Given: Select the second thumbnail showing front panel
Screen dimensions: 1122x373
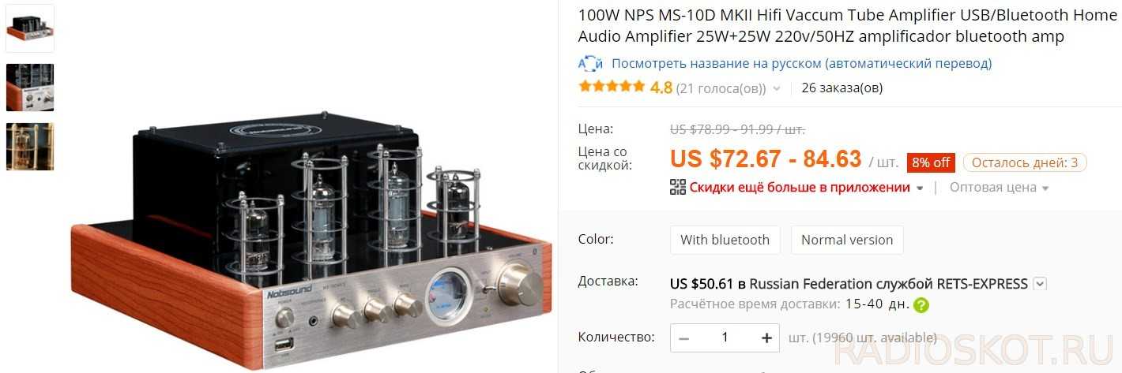Looking at the screenshot, I should [30, 88].
